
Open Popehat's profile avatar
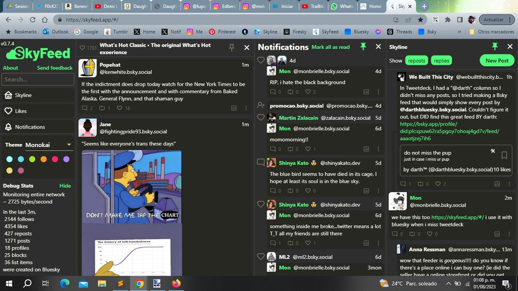(88, 68)
